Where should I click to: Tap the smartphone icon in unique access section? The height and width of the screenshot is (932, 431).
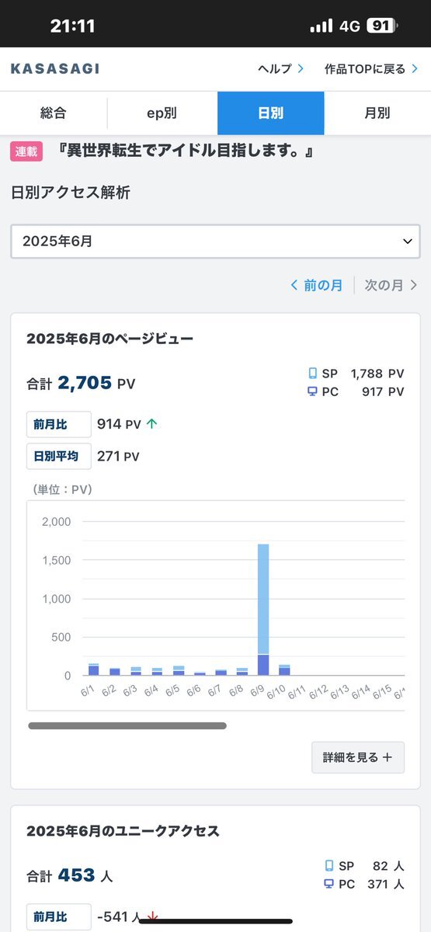[328, 865]
